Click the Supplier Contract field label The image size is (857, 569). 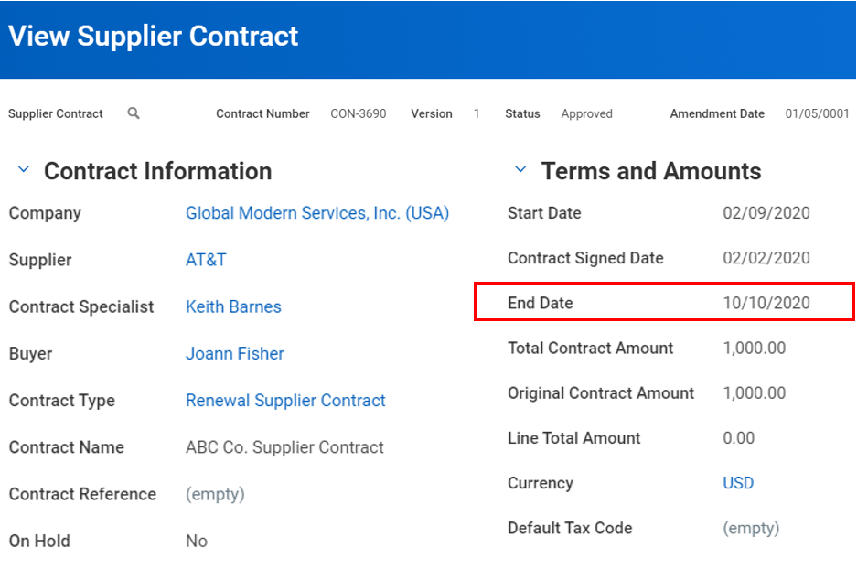[55, 114]
